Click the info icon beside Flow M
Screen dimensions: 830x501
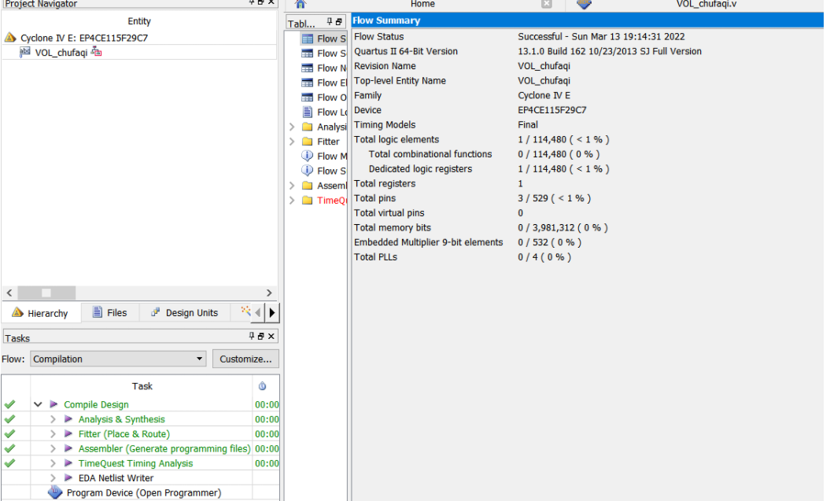[x=307, y=156]
